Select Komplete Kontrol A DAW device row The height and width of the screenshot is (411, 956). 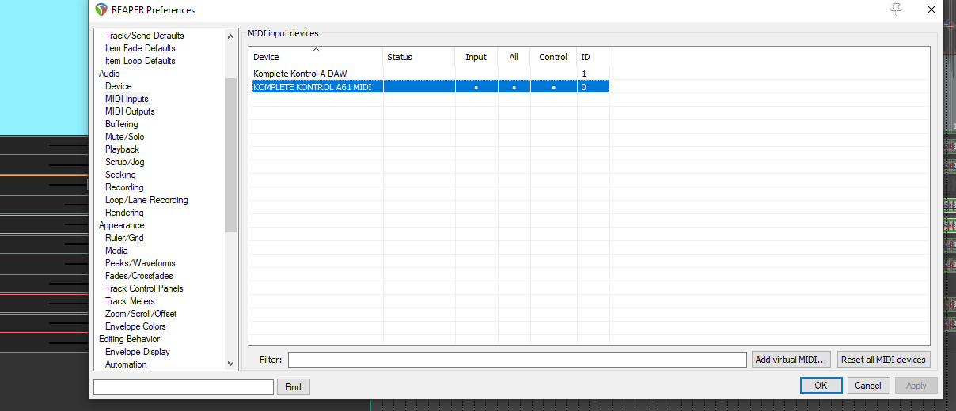(429, 74)
